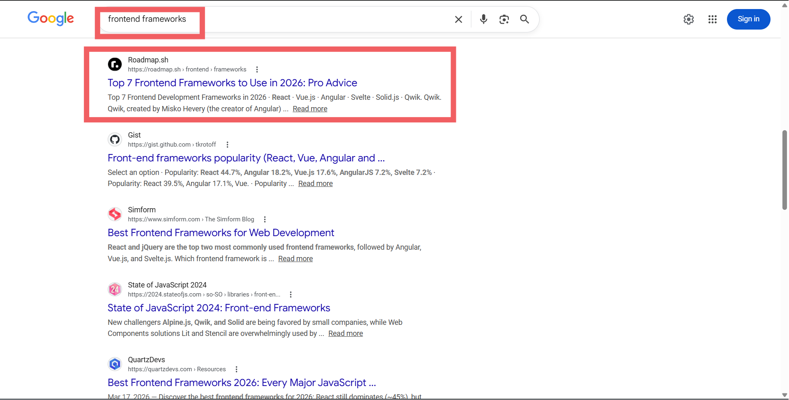This screenshot has width=789, height=400.
Task: Open more options for Roadmap.sh result
Action: point(257,69)
